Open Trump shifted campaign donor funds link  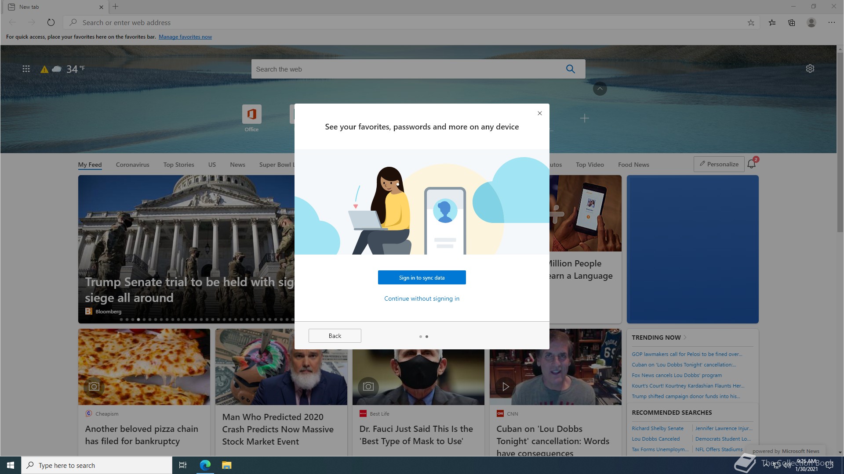[686, 396]
